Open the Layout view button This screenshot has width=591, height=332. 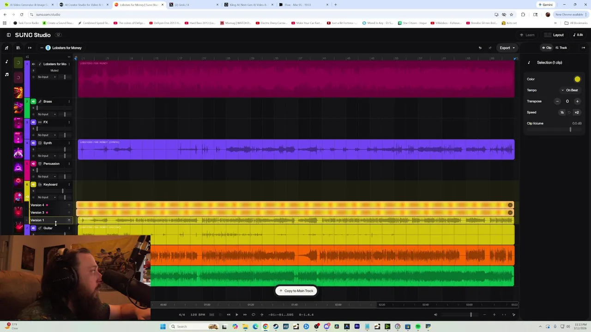click(x=554, y=35)
